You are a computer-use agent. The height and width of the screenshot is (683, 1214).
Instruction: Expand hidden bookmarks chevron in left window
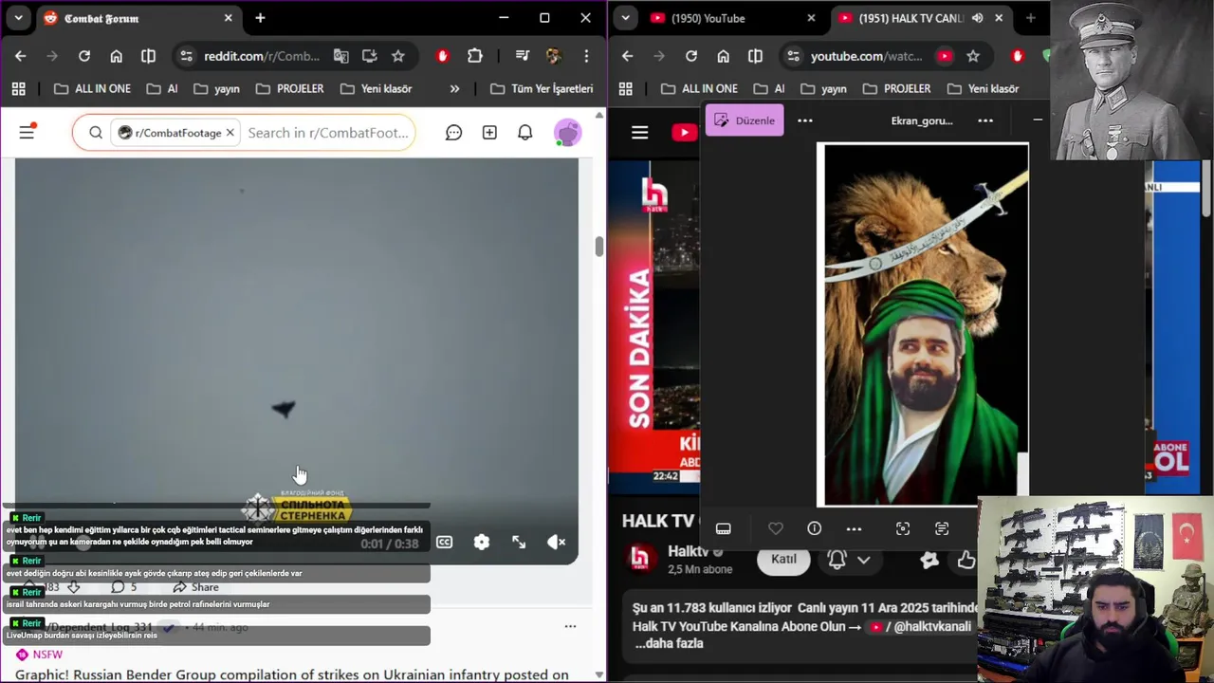tap(454, 88)
